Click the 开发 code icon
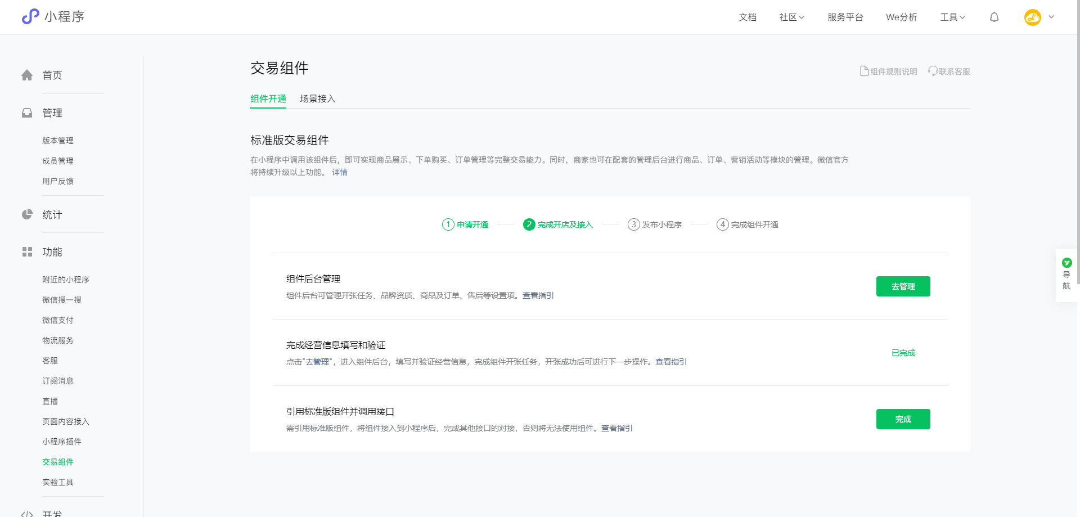 tap(27, 514)
